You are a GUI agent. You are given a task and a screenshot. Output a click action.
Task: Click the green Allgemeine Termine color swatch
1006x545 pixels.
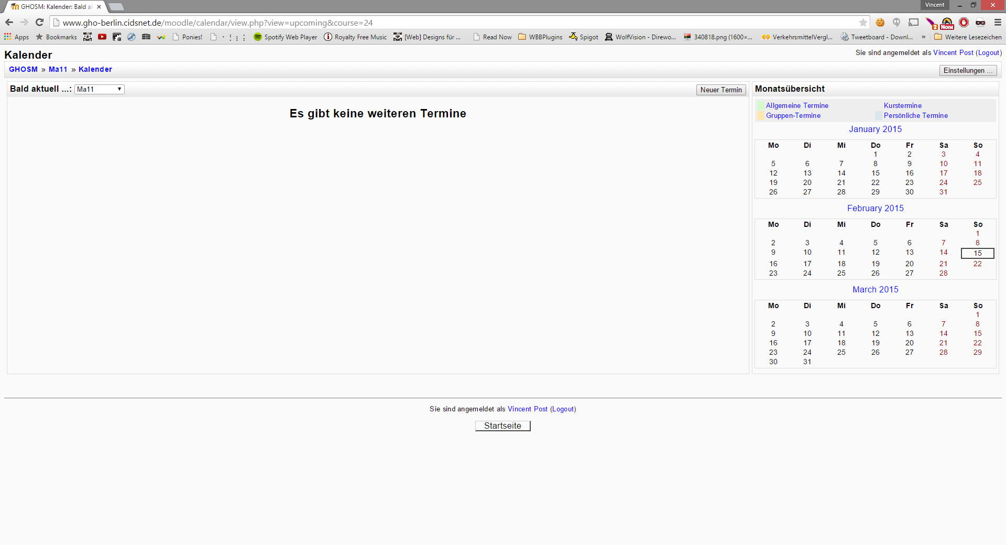coord(761,106)
